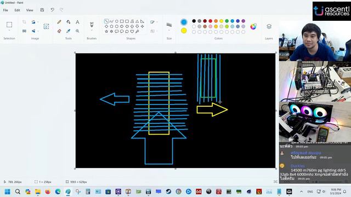Pick the black color swatch
Screen dimensions: 351x197
(194, 21)
